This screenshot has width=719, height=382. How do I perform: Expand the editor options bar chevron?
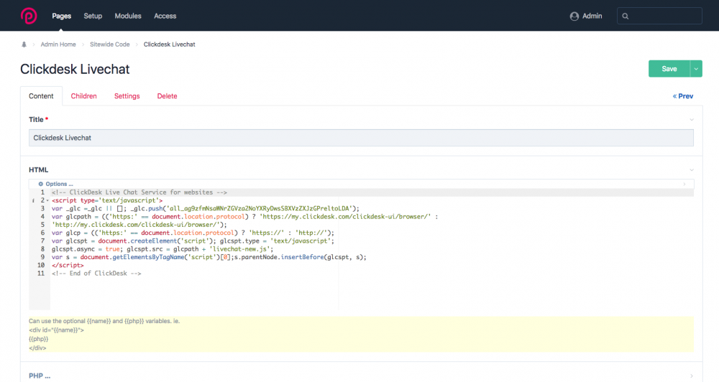tap(684, 185)
